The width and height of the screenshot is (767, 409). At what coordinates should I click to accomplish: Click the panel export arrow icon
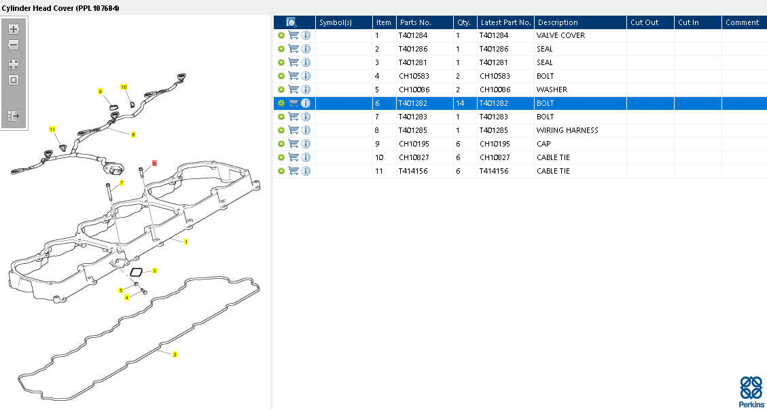pos(14,116)
